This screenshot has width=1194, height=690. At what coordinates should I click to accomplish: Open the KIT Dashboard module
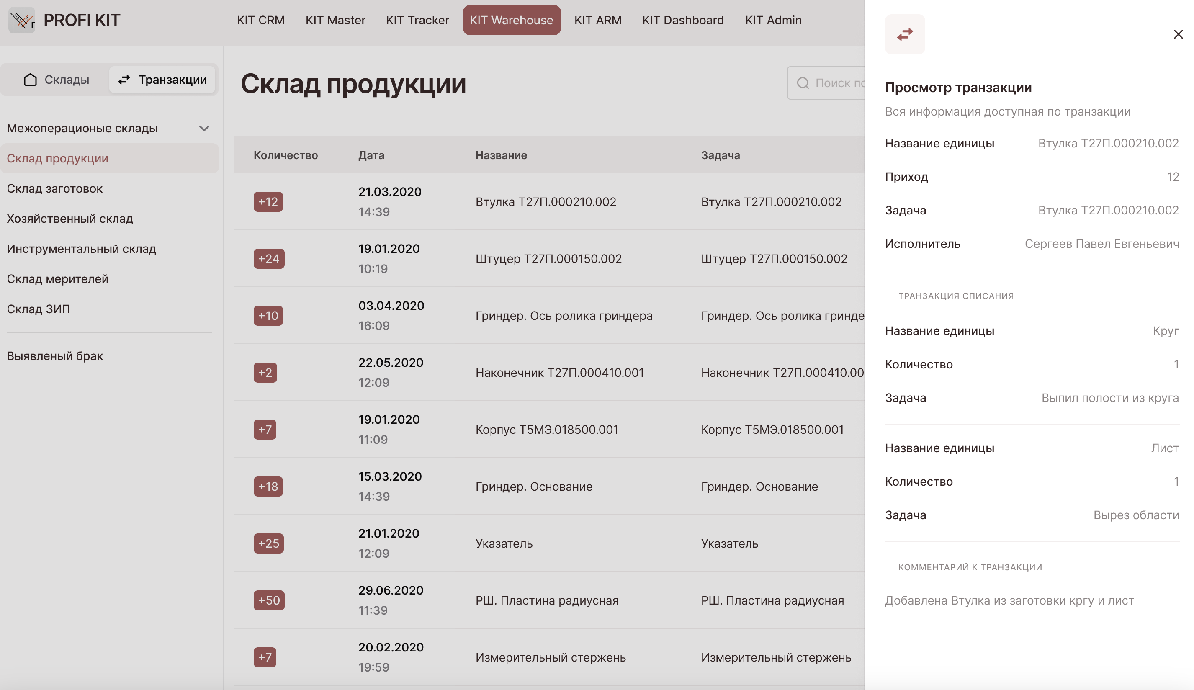tap(682, 20)
